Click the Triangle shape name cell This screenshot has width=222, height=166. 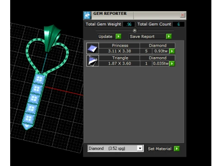(x=119, y=58)
